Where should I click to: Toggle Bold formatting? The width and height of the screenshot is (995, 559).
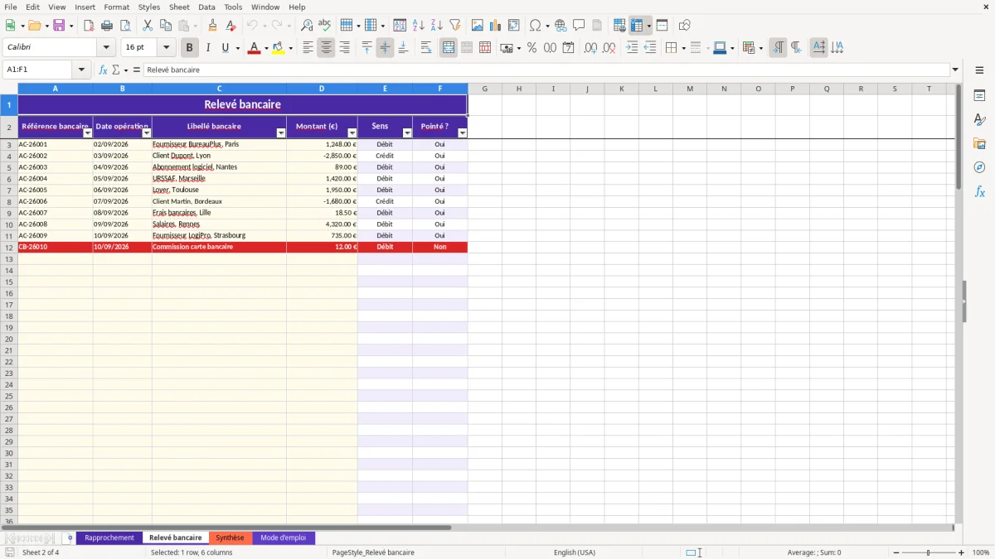(190, 48)
